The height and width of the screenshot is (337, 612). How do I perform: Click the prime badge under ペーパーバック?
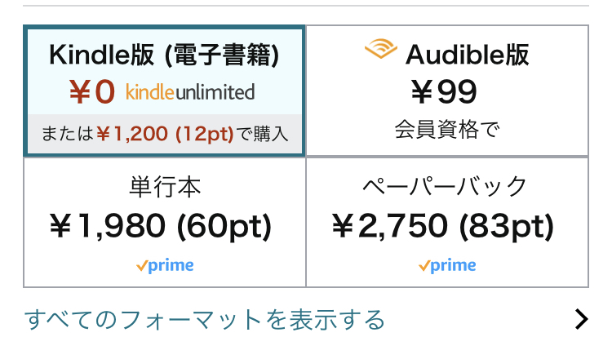(447, 265)
